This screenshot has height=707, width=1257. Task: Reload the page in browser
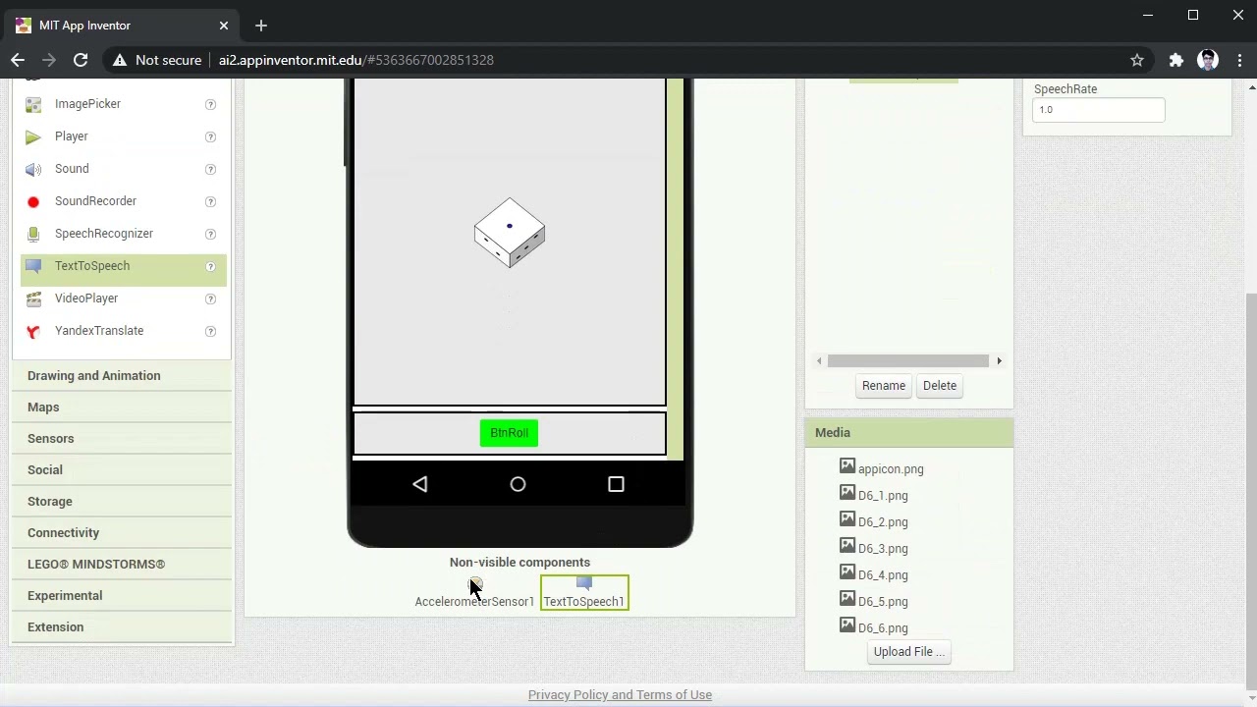click(81, 60)
